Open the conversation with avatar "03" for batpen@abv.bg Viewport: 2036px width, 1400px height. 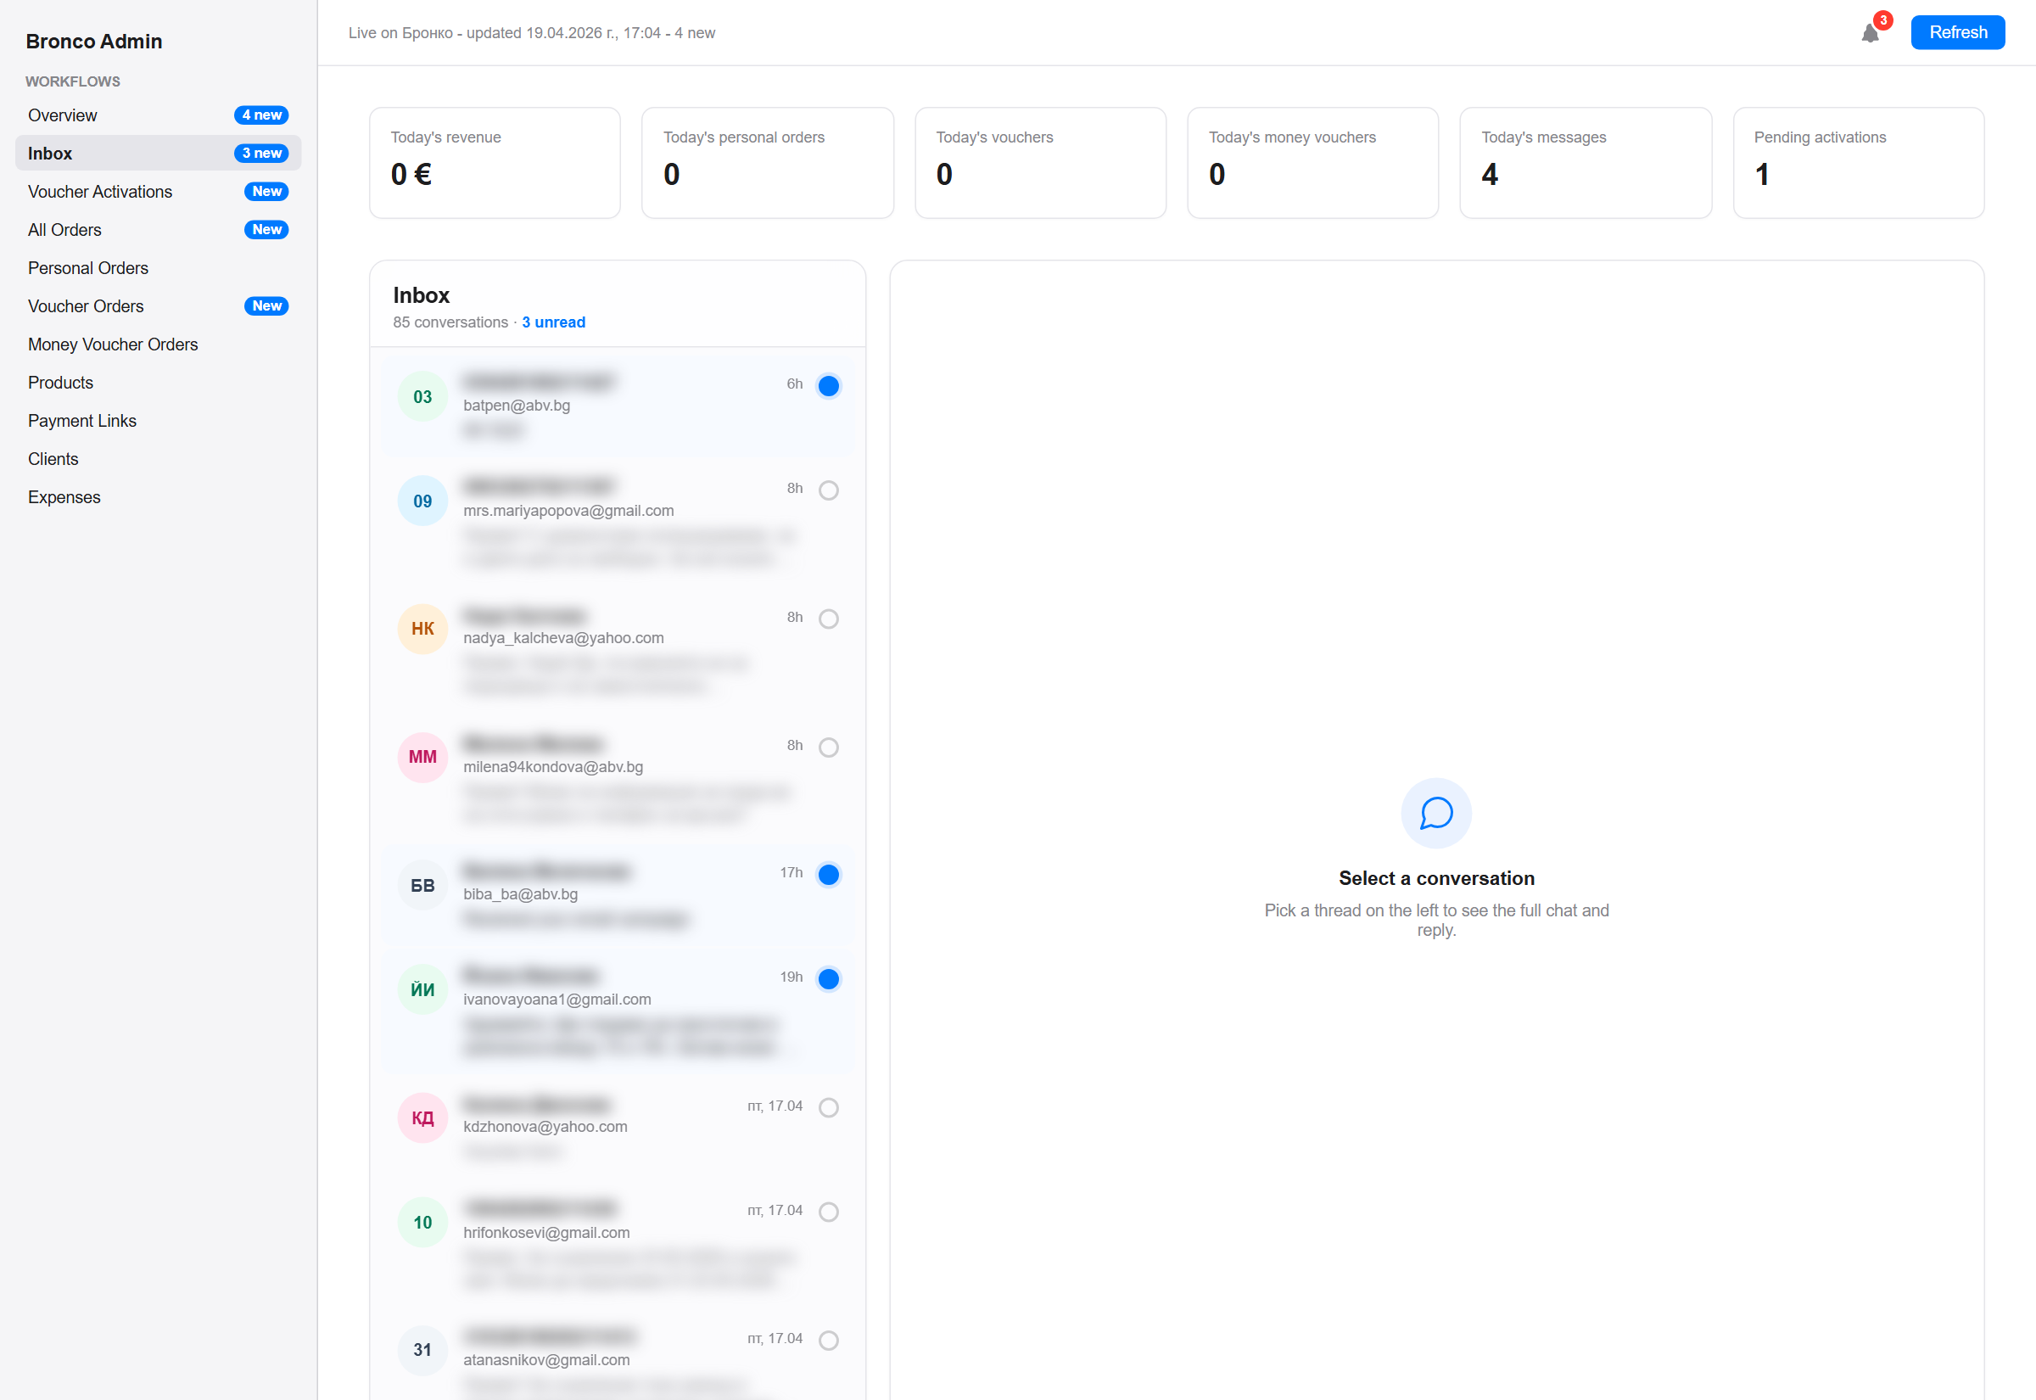tap(422, 396)
